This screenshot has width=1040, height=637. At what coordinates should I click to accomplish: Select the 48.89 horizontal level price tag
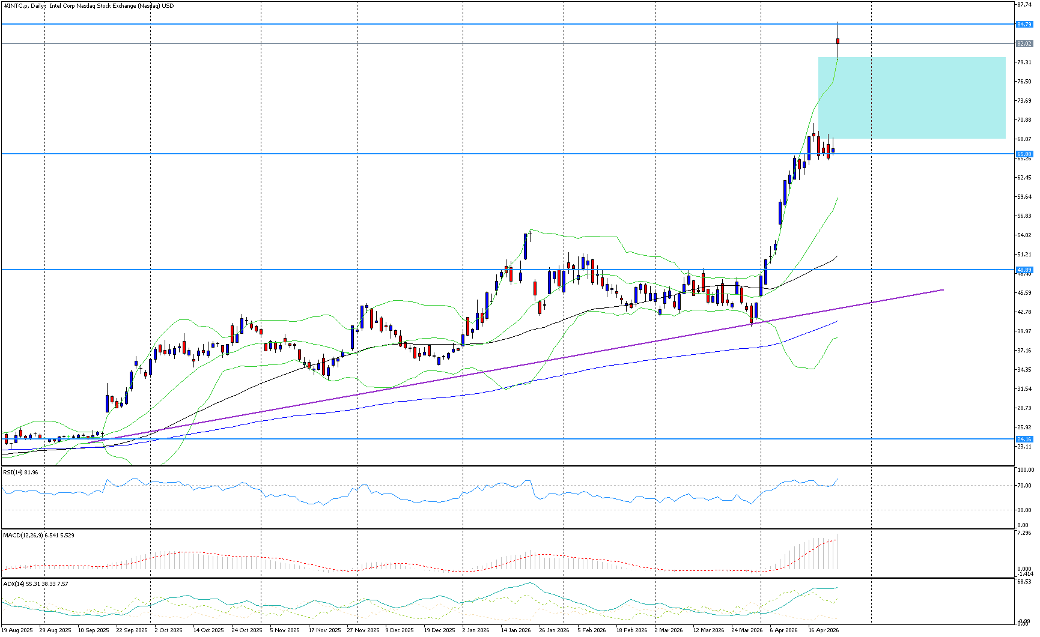coord(1024,270)
